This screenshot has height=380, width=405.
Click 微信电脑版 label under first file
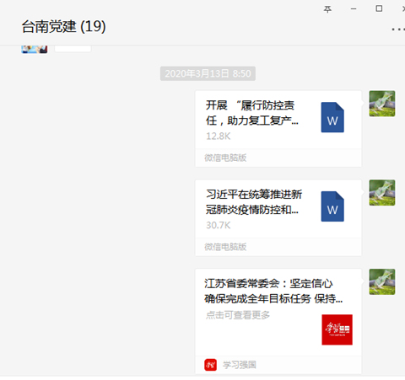(x=225, y=158)
